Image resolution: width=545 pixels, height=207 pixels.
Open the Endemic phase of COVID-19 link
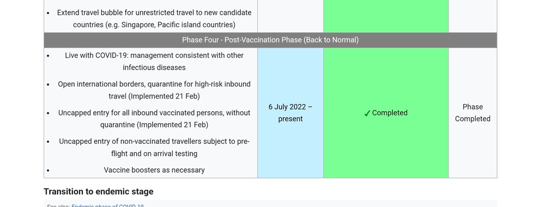(x=107, y=205)
